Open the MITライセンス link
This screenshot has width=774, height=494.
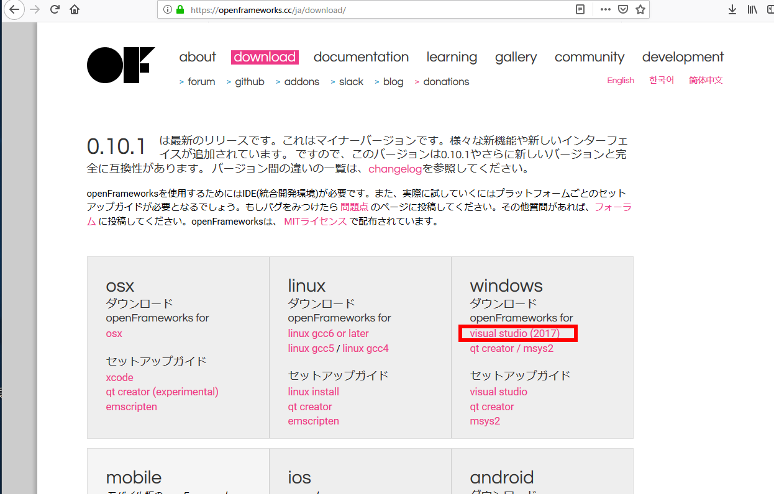[316, 222]
